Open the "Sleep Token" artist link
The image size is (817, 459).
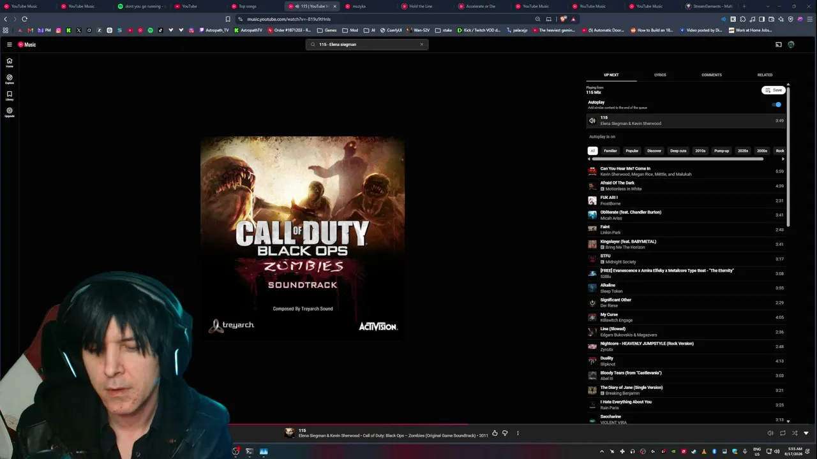pyautogui.click(x=611, y=291)
